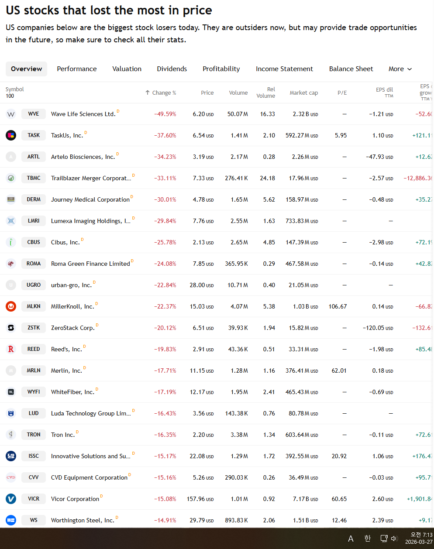Click the Artelo Biosciences logo icon
This screenshot has width=434, height=549.
(x=11, y=157)
